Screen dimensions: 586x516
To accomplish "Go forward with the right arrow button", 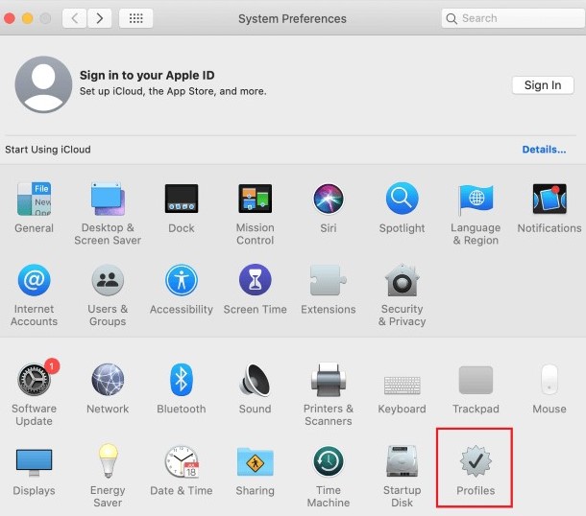I will click(x=99, y=18).
